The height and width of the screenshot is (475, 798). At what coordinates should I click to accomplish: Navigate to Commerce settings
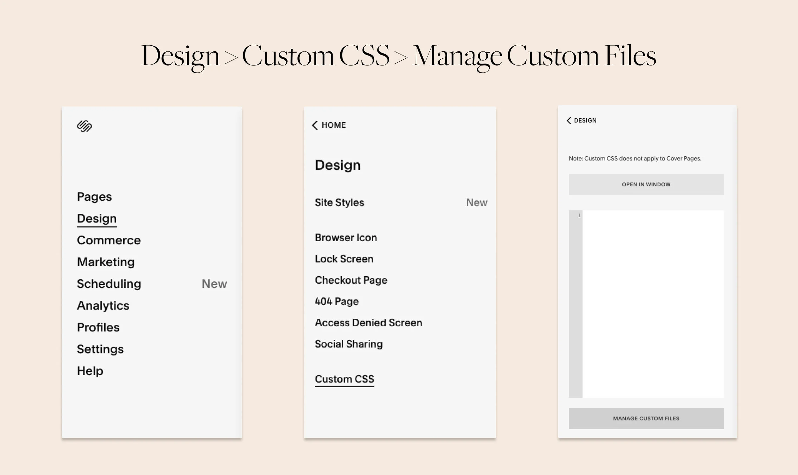click(109, 240)
